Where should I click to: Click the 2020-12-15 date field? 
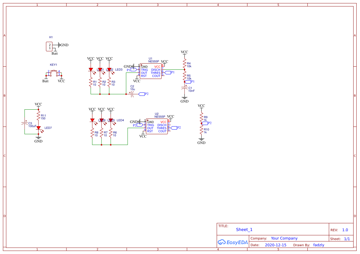click(276, 245)
